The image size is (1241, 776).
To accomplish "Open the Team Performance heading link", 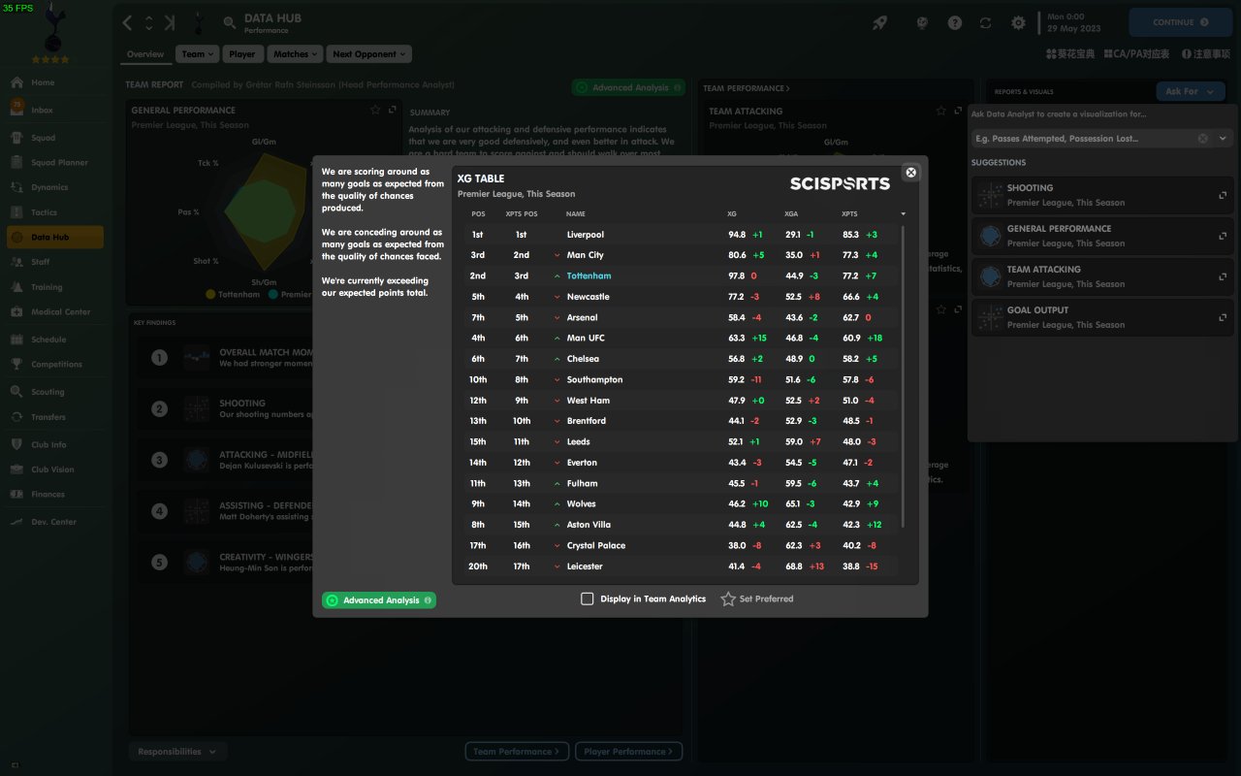I will point(746,88).
